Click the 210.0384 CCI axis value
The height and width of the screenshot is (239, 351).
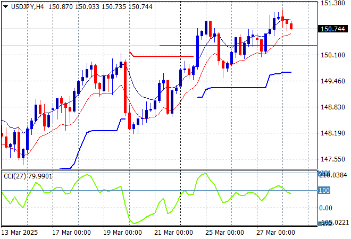tap(333, 175)
